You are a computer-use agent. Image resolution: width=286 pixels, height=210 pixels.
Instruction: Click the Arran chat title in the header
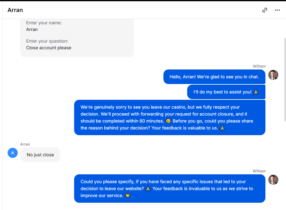click(x=15, y=10)
